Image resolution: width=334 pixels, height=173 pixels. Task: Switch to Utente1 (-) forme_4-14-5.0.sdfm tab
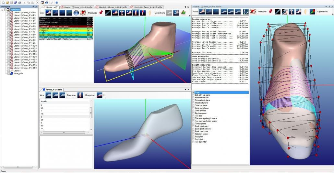(146, 7)
